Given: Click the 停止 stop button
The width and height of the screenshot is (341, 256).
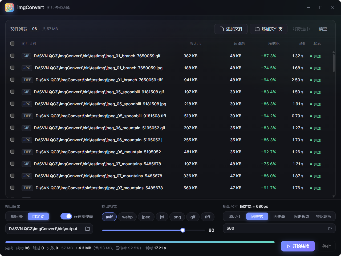Looking at the screenshot, I should point(327,246).
